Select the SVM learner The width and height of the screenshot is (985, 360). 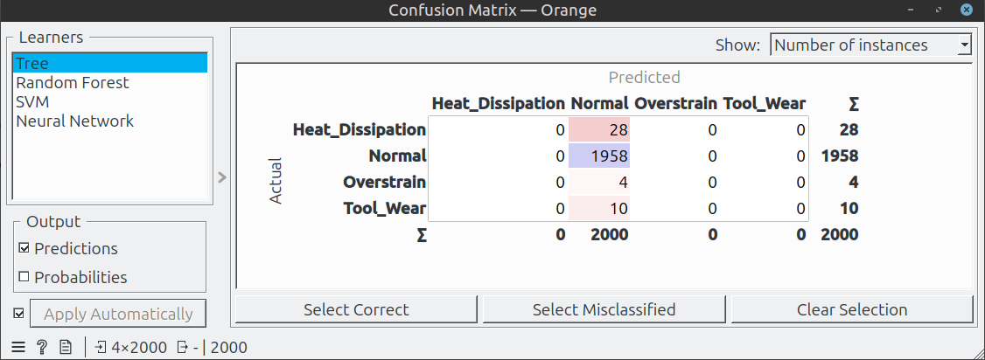click(109, 101)
